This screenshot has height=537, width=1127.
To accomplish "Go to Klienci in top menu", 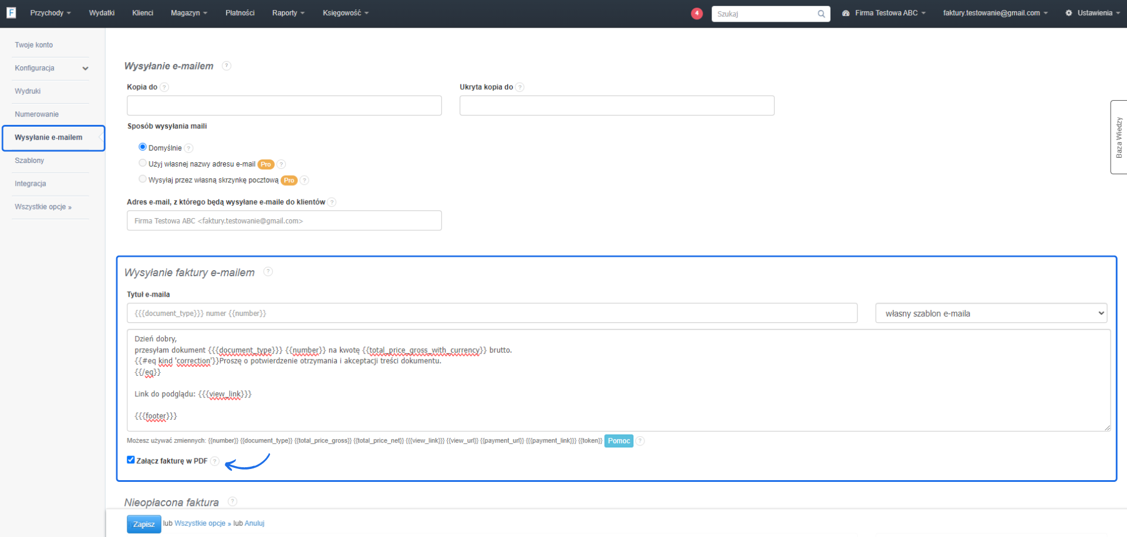I will point(143,13).
